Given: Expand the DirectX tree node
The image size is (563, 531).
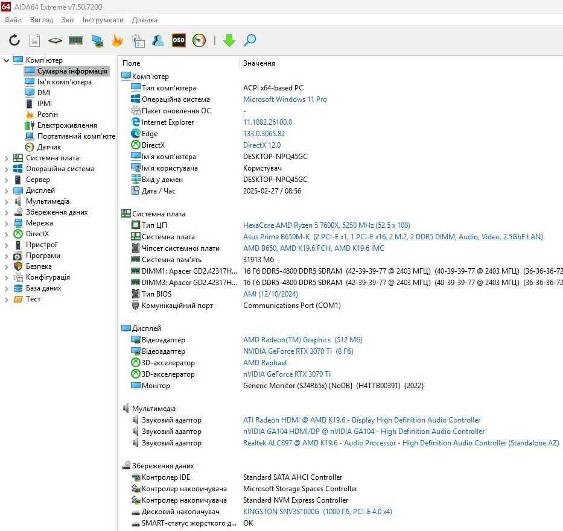Looking at the screenshot, I should 6,234.
